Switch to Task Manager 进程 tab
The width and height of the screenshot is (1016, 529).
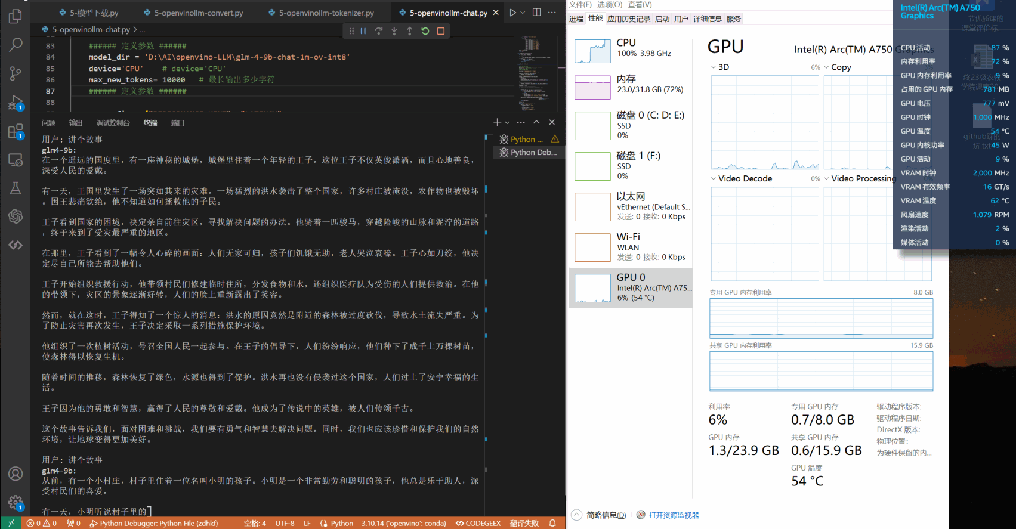[x=576, y=19]
